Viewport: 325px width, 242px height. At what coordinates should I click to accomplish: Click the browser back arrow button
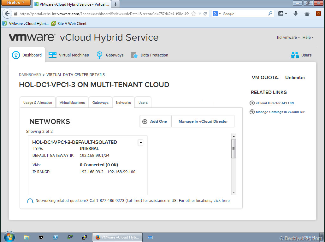pos(7,14)
